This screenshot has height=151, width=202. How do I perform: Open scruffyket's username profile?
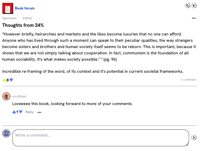[x=19, y=96]
